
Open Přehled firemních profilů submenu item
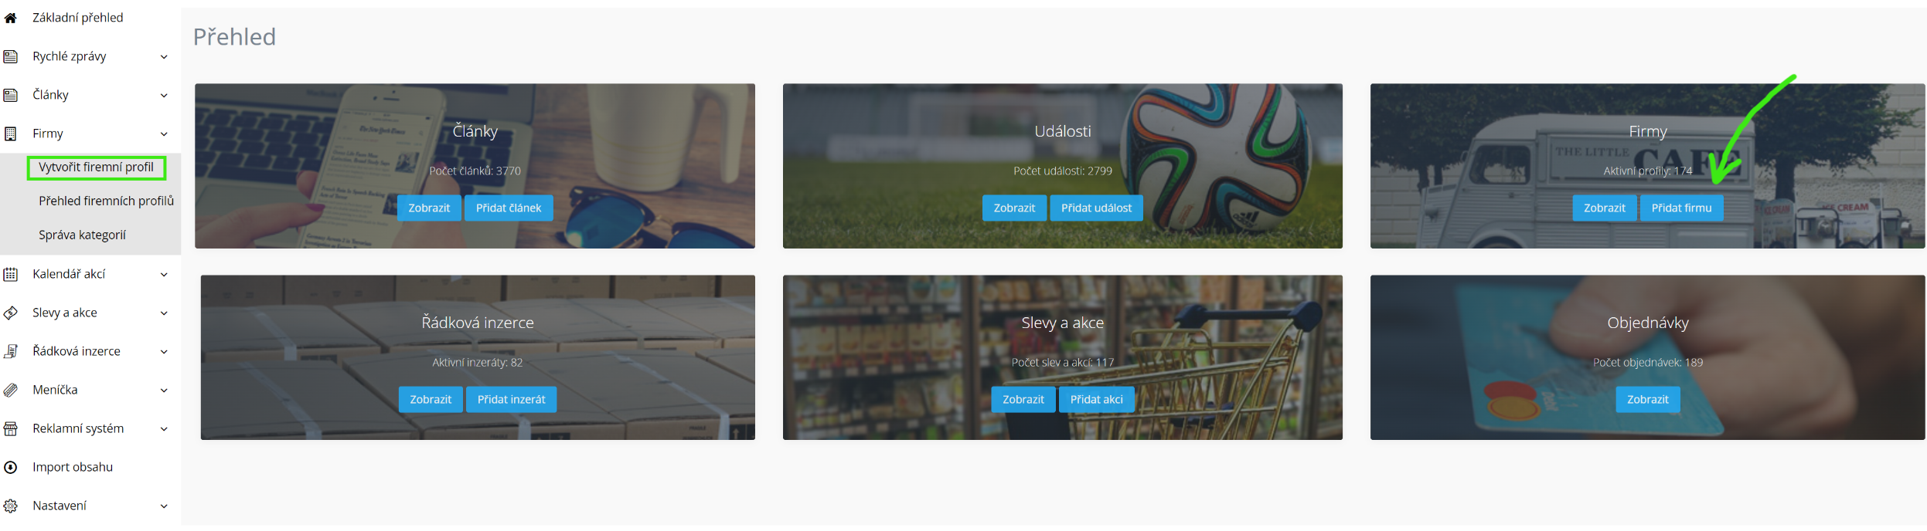click(x=106, y=201)
